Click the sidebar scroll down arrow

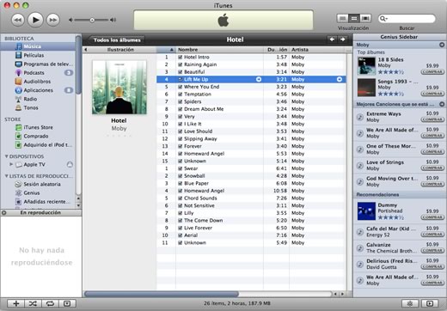pos(78,205)
